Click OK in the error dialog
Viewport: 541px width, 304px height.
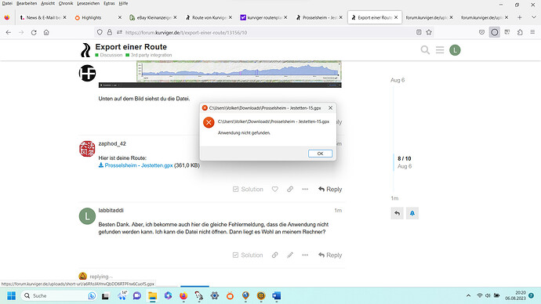[320, 154]
